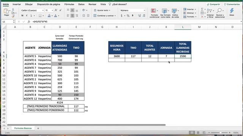243x136 pixels.
Task: Click the zoom slider handle
Action: 221,133
